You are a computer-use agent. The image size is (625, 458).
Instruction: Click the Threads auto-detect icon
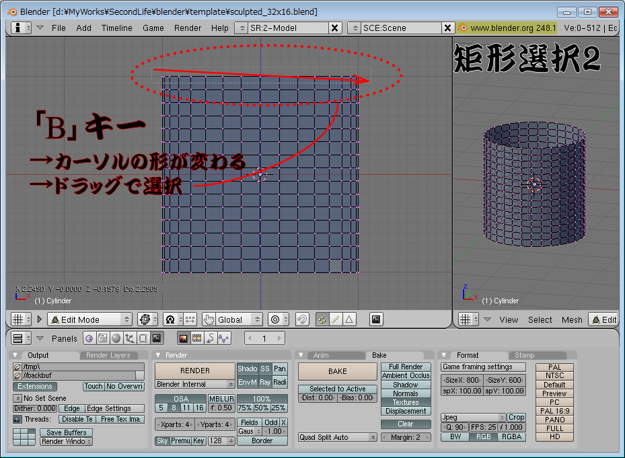point(17,420)
